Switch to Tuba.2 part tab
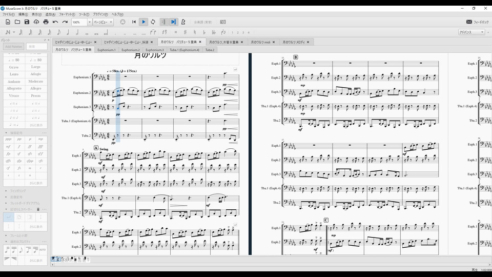The image size is (492, 277). click(x=210, y=50)
